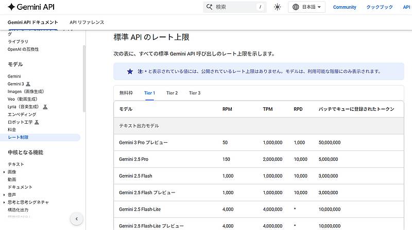This screenshot has height=230, width=412.
Task: Select the Tier 3 tab
Action: pyautogui.click(x=195, y=93)
